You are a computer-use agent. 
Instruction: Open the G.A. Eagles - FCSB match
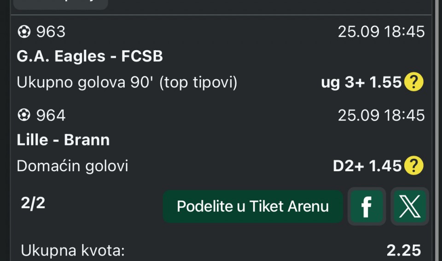pyautogui.click(x=90, y=56)
